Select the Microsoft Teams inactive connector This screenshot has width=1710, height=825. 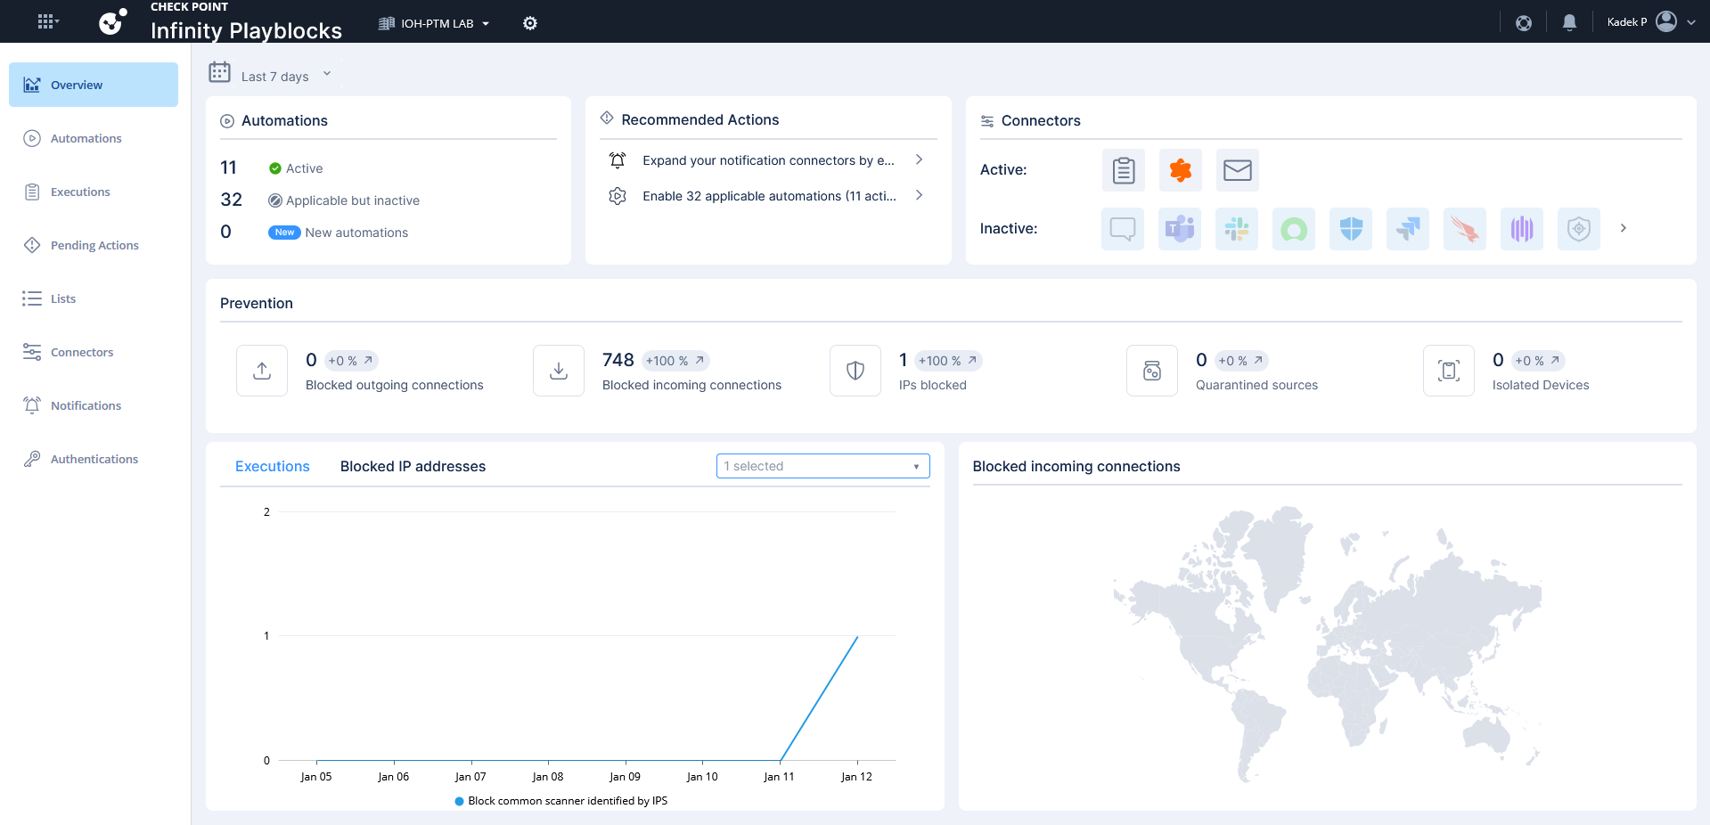point(1180,229)
